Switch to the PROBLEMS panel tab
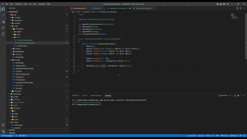 click(76, 95)
